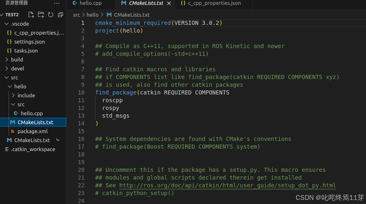Screen dimensions: 366x204
Task: Open the .catkin_workspace file
Action: click(x=33, y=149)
